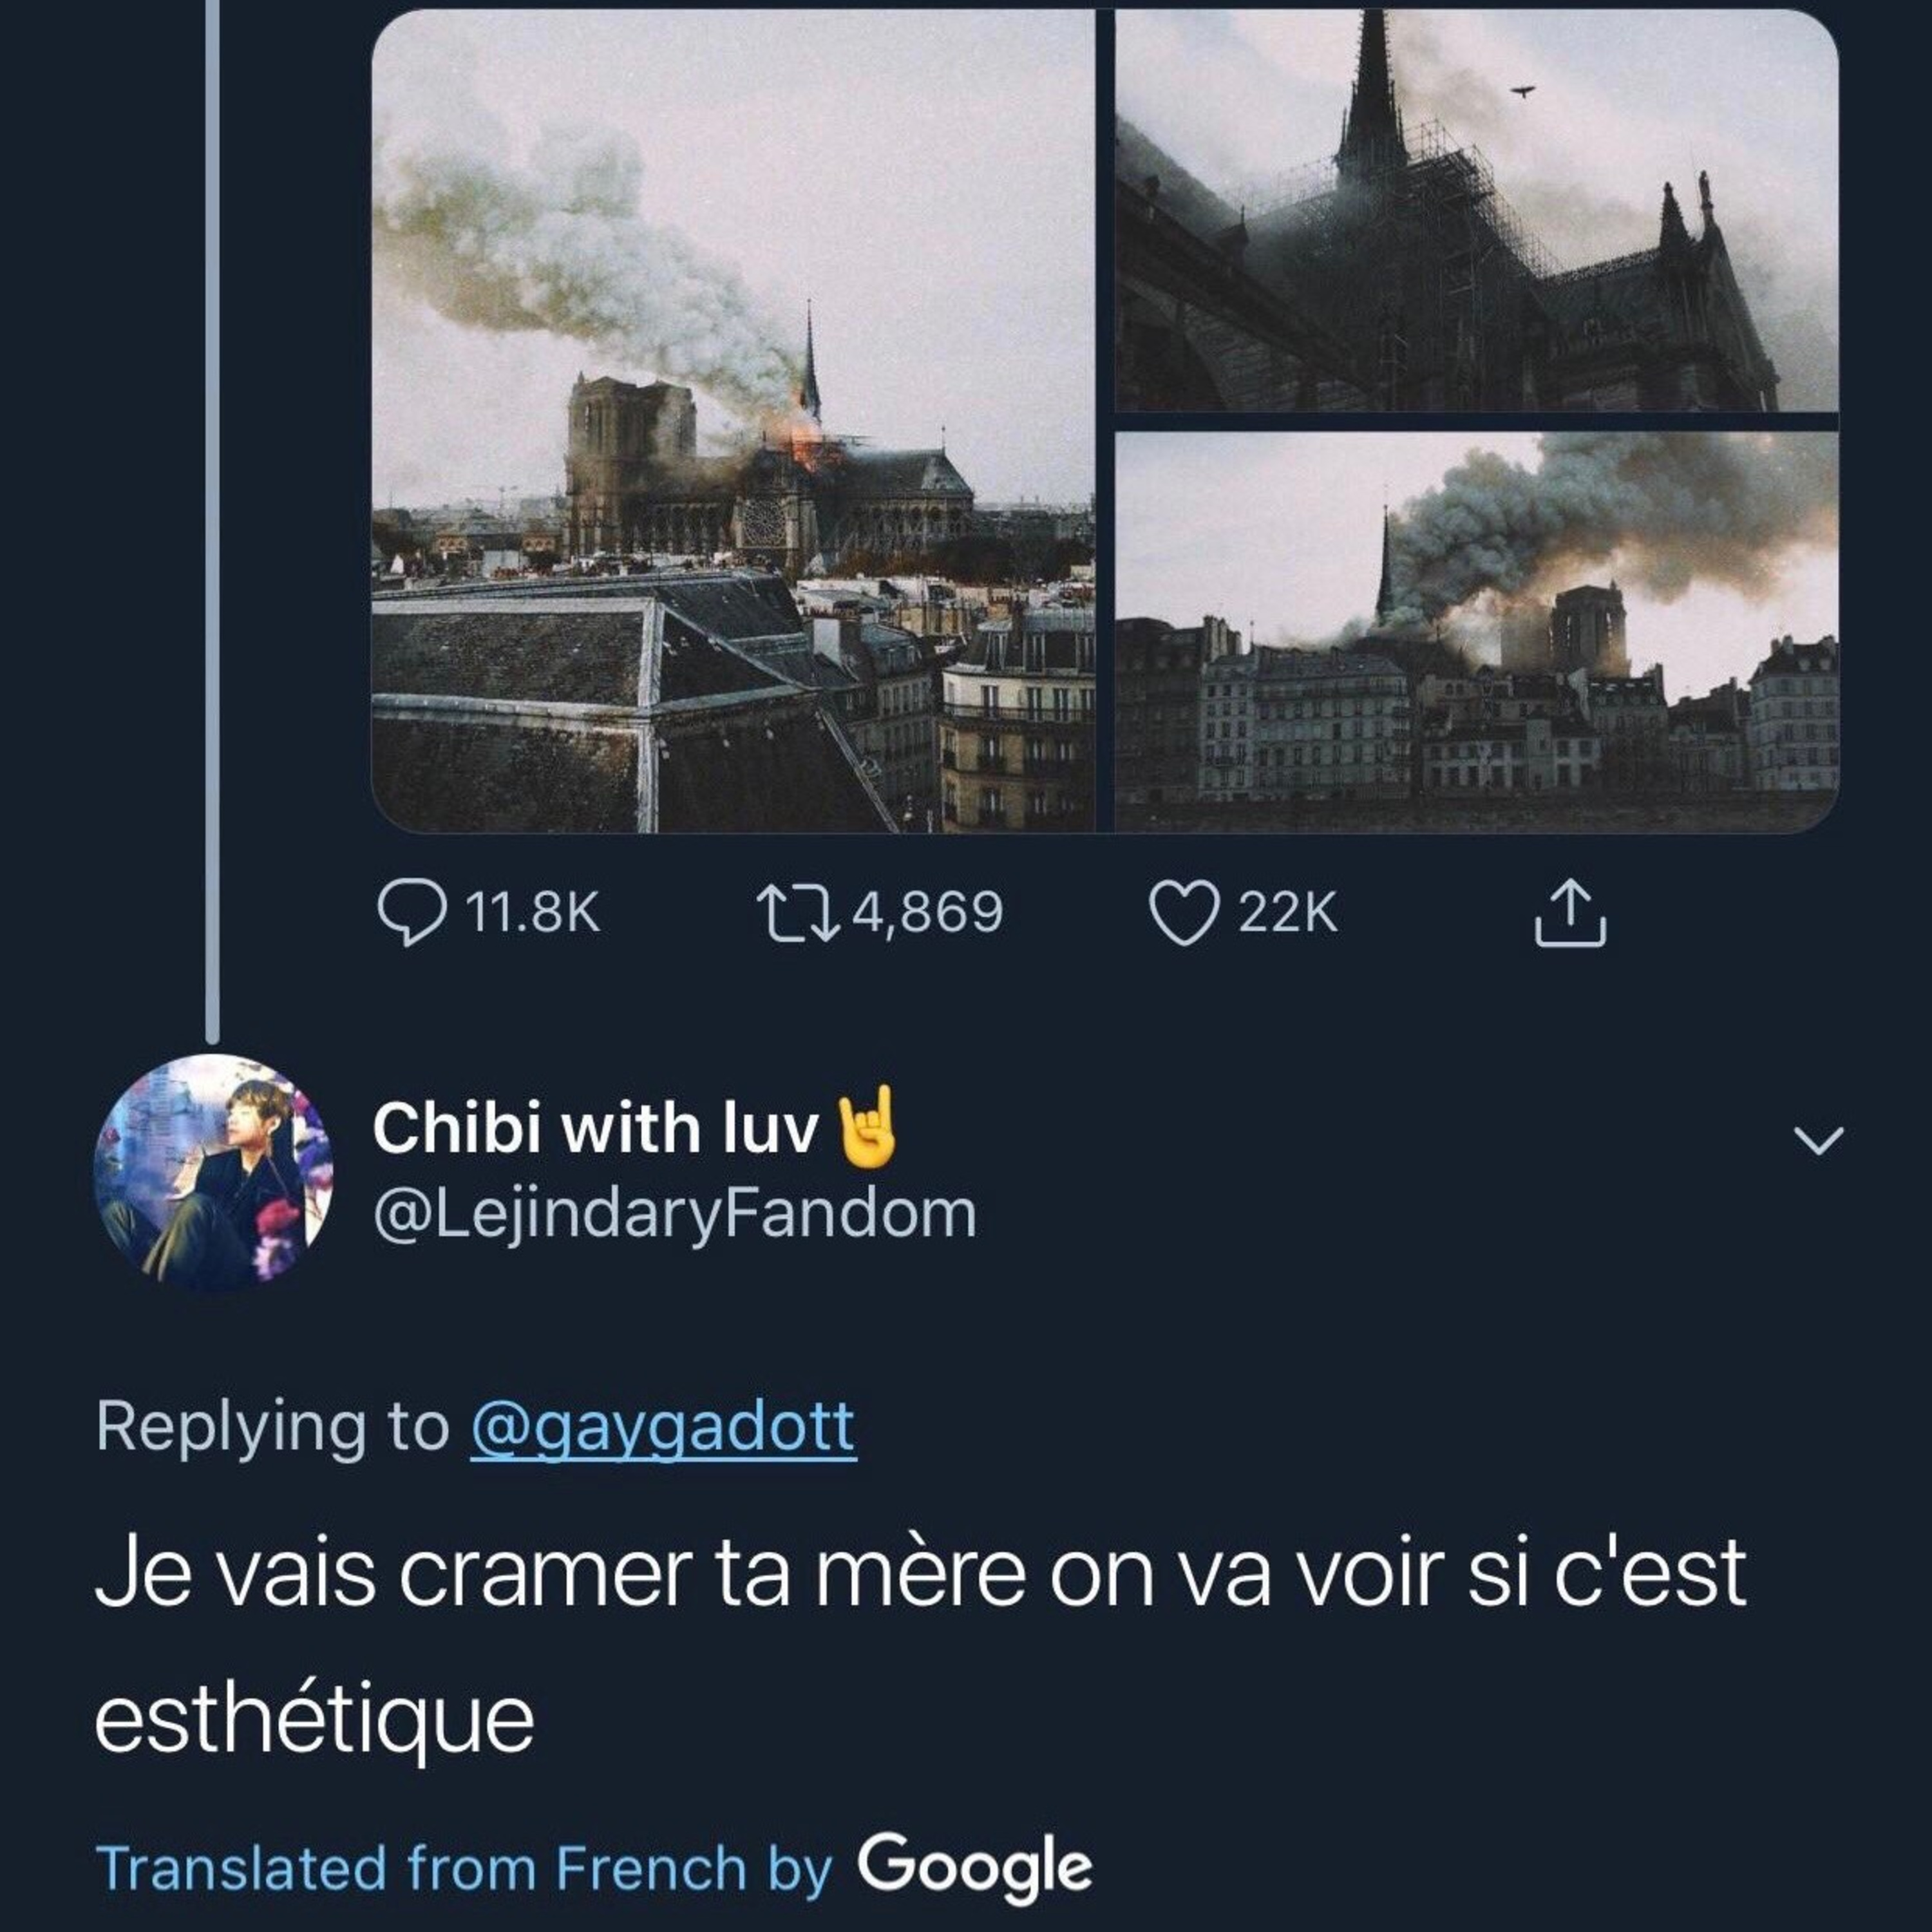Click the Replying to label
The height and width of the screenshot is (1932, 1932).
[x=272, y=1427]
